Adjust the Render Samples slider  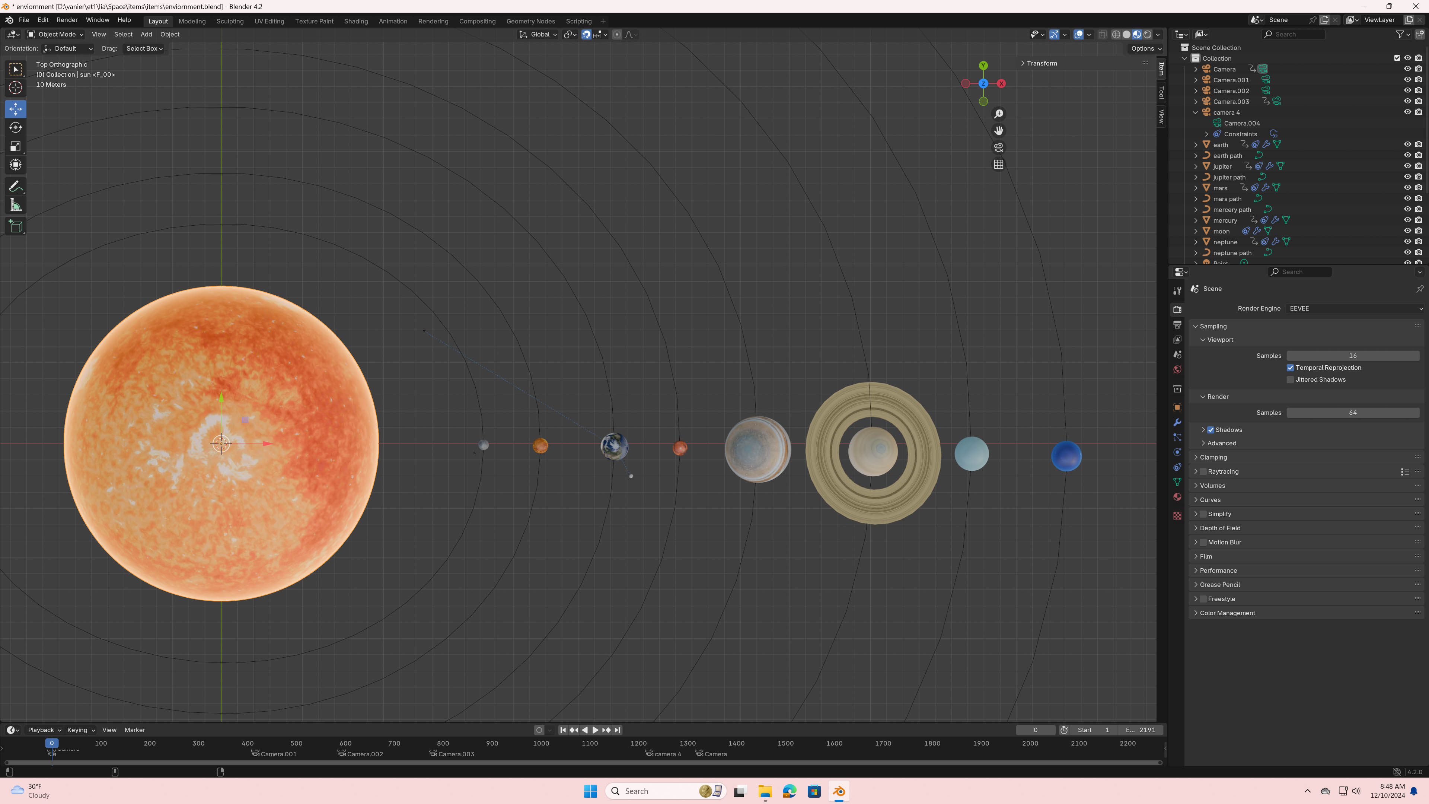[1352, 413]
